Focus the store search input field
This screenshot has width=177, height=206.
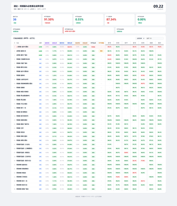coord(155,38)
